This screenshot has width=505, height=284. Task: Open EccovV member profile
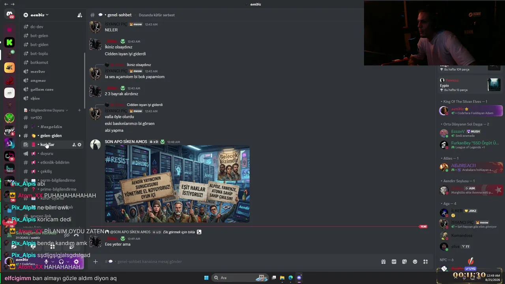(471, 133)
